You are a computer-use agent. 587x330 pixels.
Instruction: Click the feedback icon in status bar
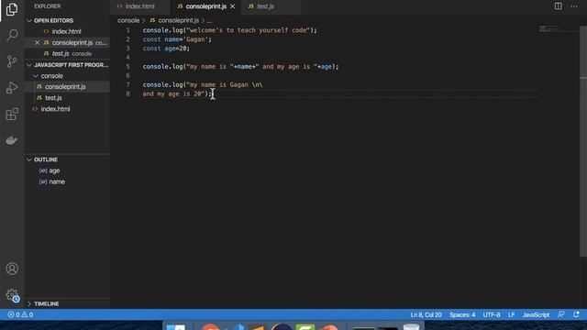pyautogui.click(x=560, y=314)
